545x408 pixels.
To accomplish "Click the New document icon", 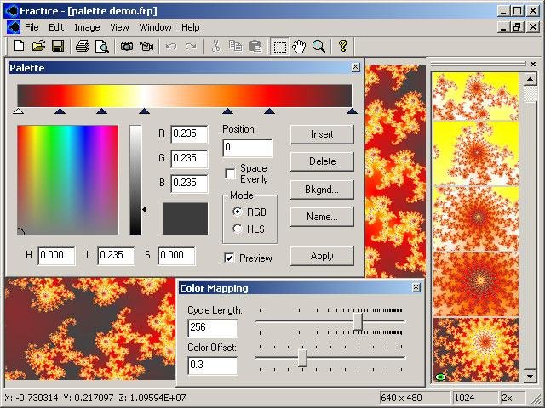I will point(20,46).
